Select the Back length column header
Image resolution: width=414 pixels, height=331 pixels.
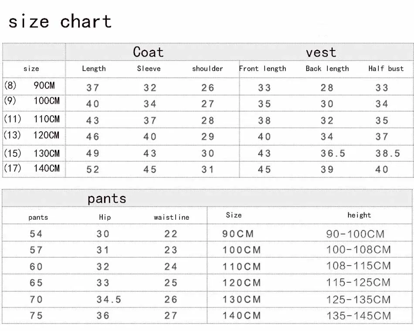[x=327, y=68]
